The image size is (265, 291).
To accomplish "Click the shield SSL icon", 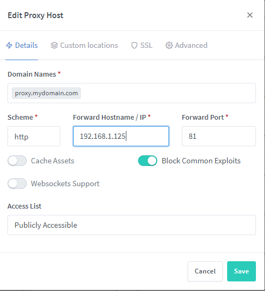I will tap(134, 45).
